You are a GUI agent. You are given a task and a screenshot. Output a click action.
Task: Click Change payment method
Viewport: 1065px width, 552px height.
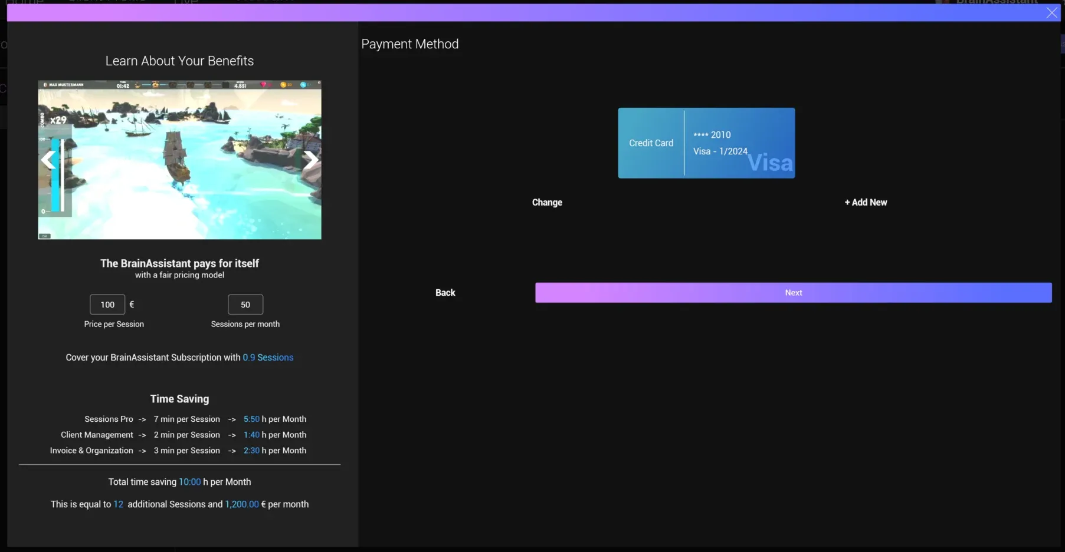(x=547, y=202)
